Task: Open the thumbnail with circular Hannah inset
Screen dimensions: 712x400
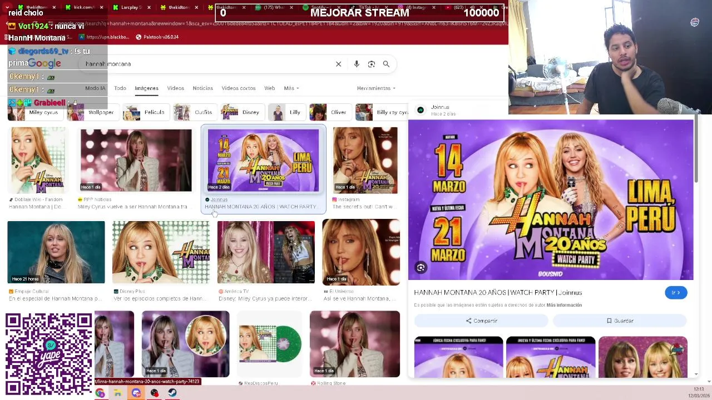Action: 185,344
